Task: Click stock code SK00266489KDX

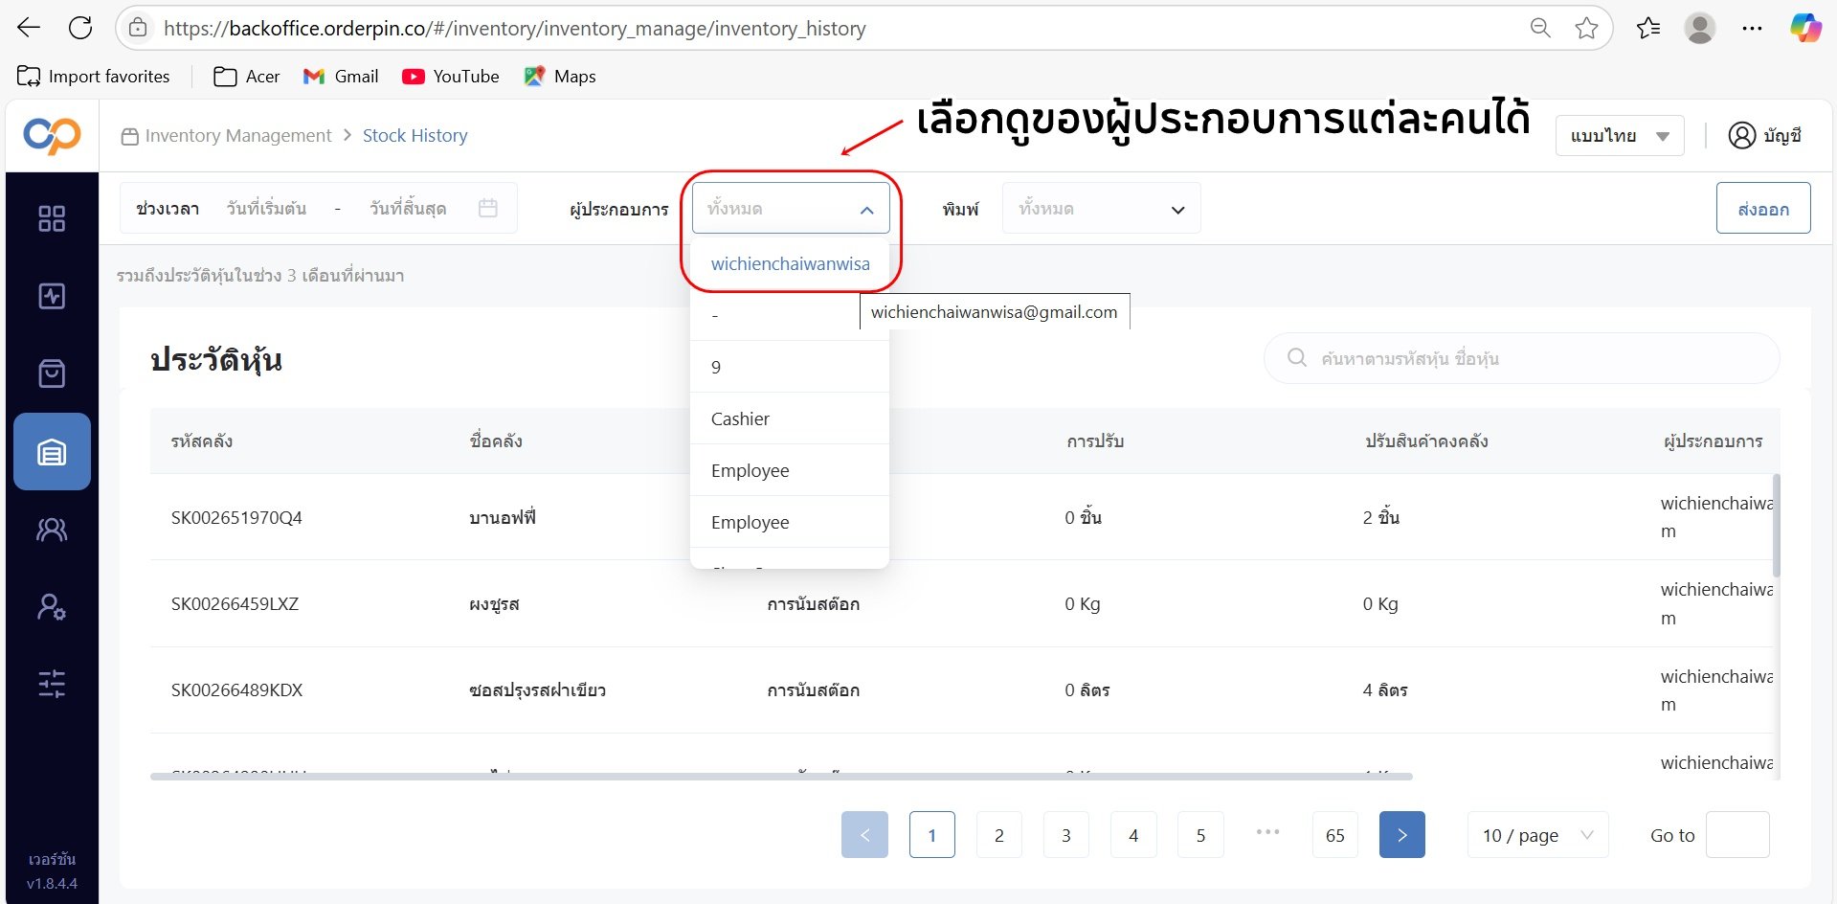Action: coord(236,690)
